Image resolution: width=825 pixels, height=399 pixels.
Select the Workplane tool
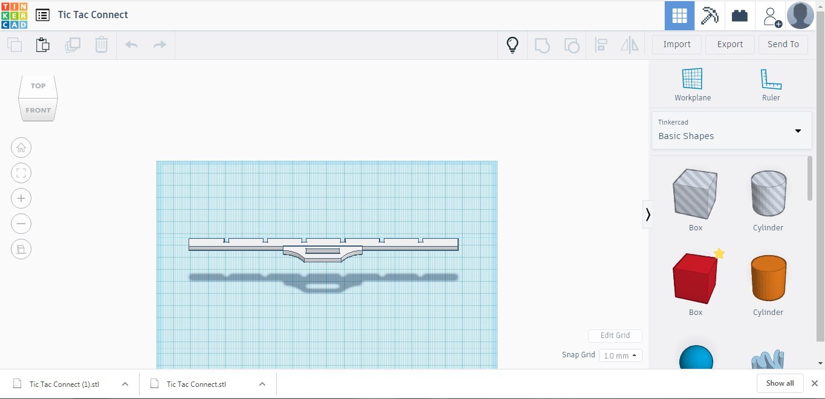click(692, 84)
